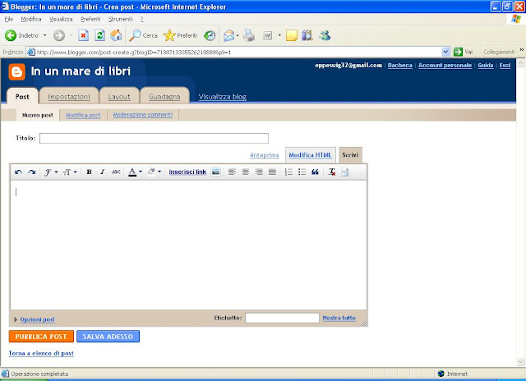The width and height of the screenshot is (526, 381).
Task: Open Moderazione commenti sub-tab
Action: coord(142,115)
